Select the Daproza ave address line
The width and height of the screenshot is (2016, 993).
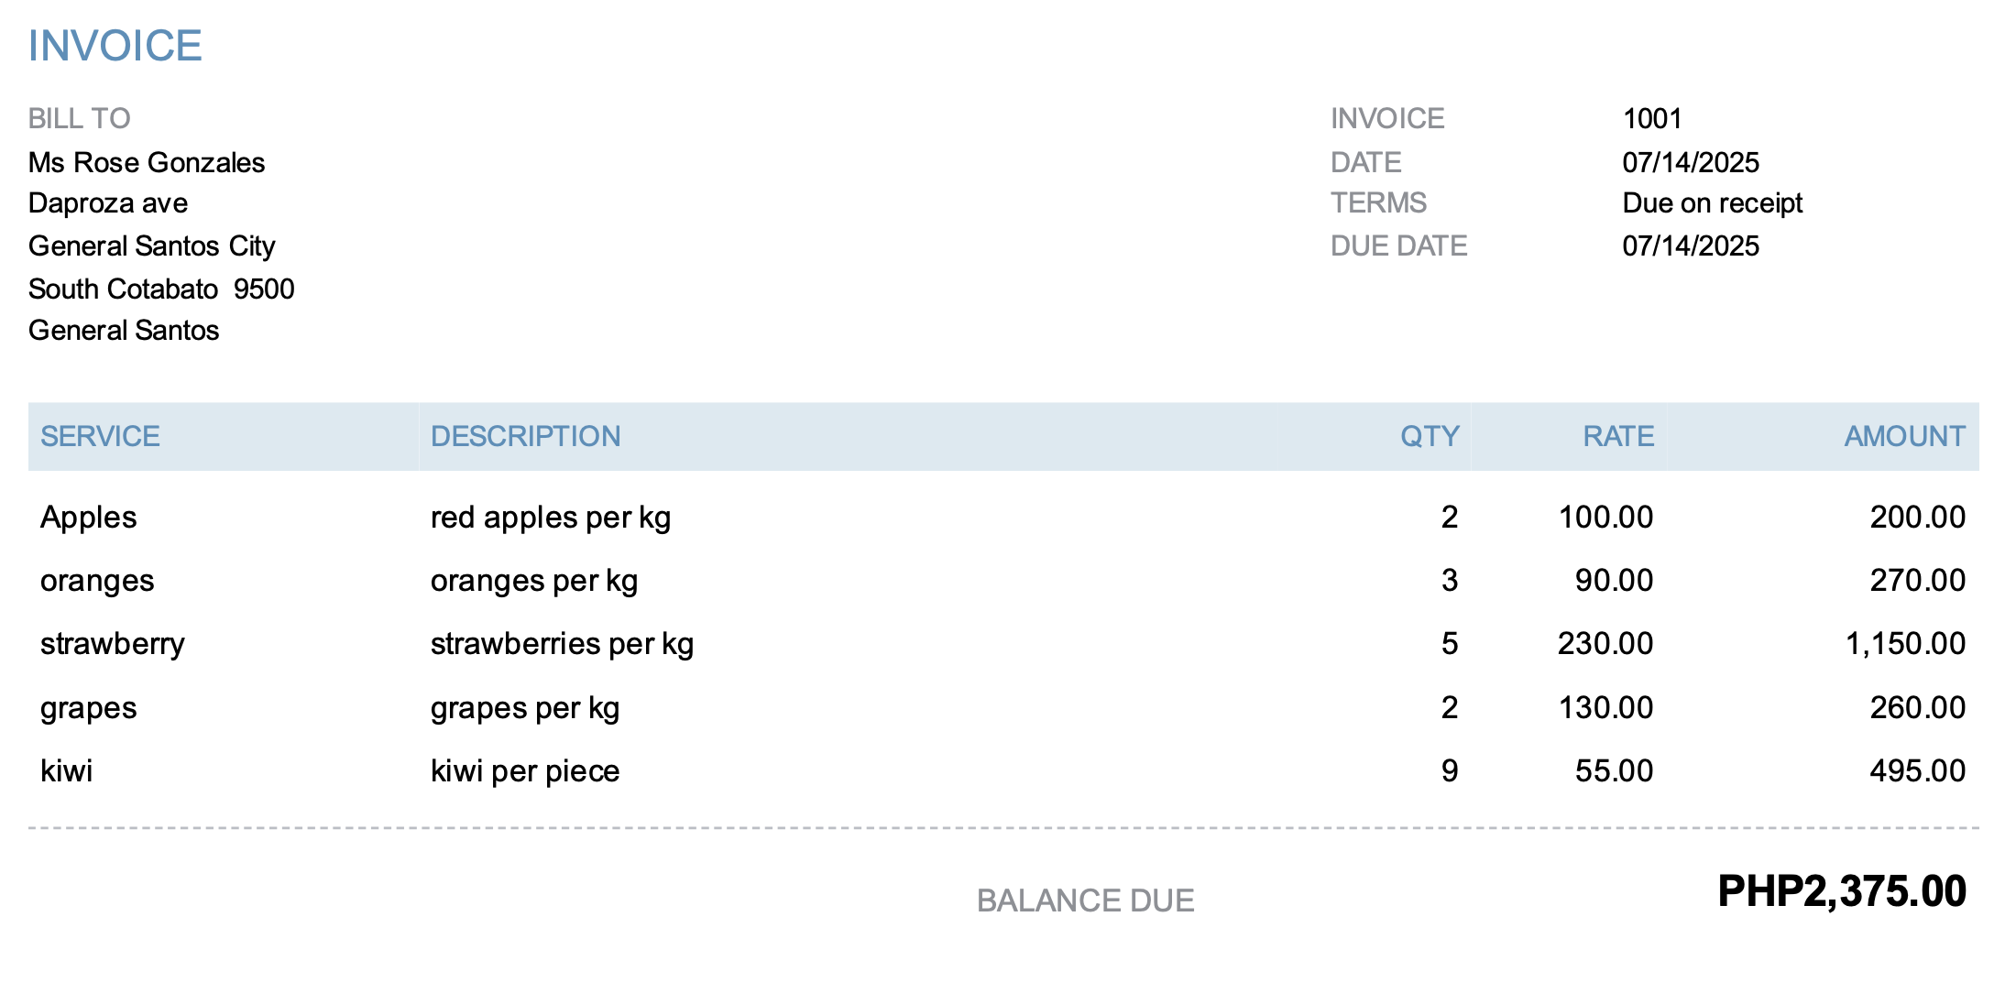[x=108, y=202]
